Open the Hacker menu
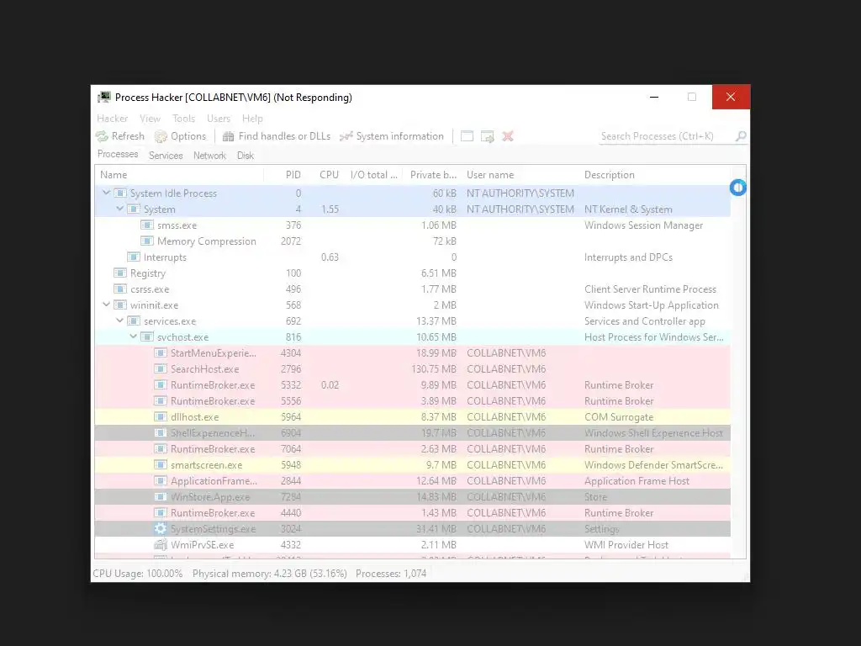 (113, 118)
